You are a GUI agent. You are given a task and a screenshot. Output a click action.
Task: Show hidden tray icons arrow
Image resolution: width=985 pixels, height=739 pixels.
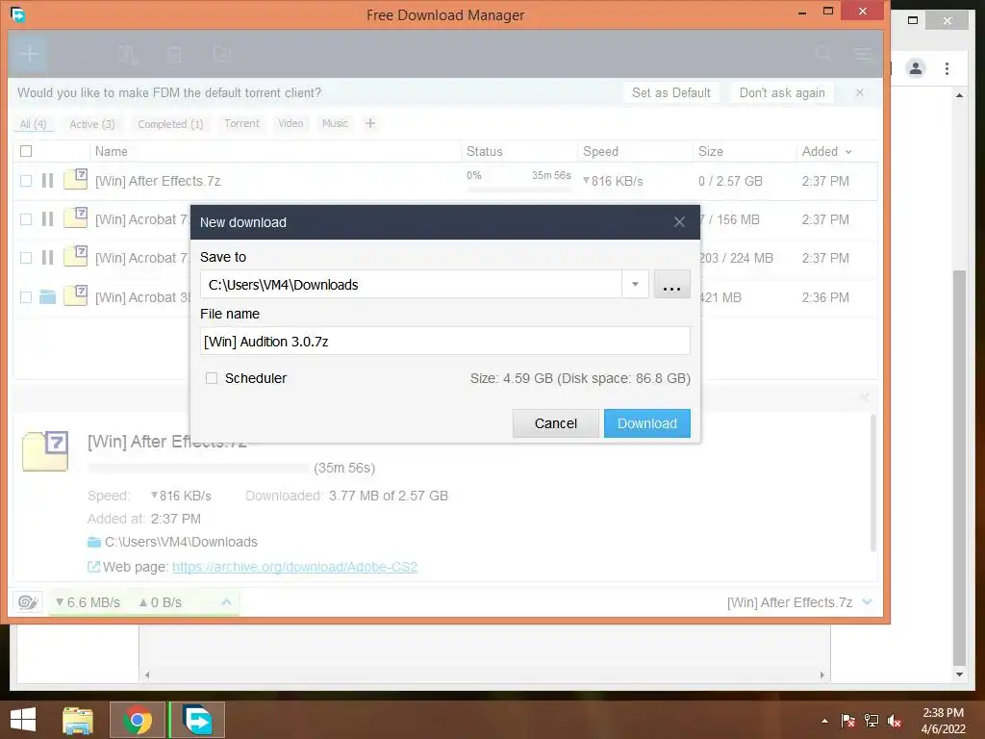coord(824,721)
